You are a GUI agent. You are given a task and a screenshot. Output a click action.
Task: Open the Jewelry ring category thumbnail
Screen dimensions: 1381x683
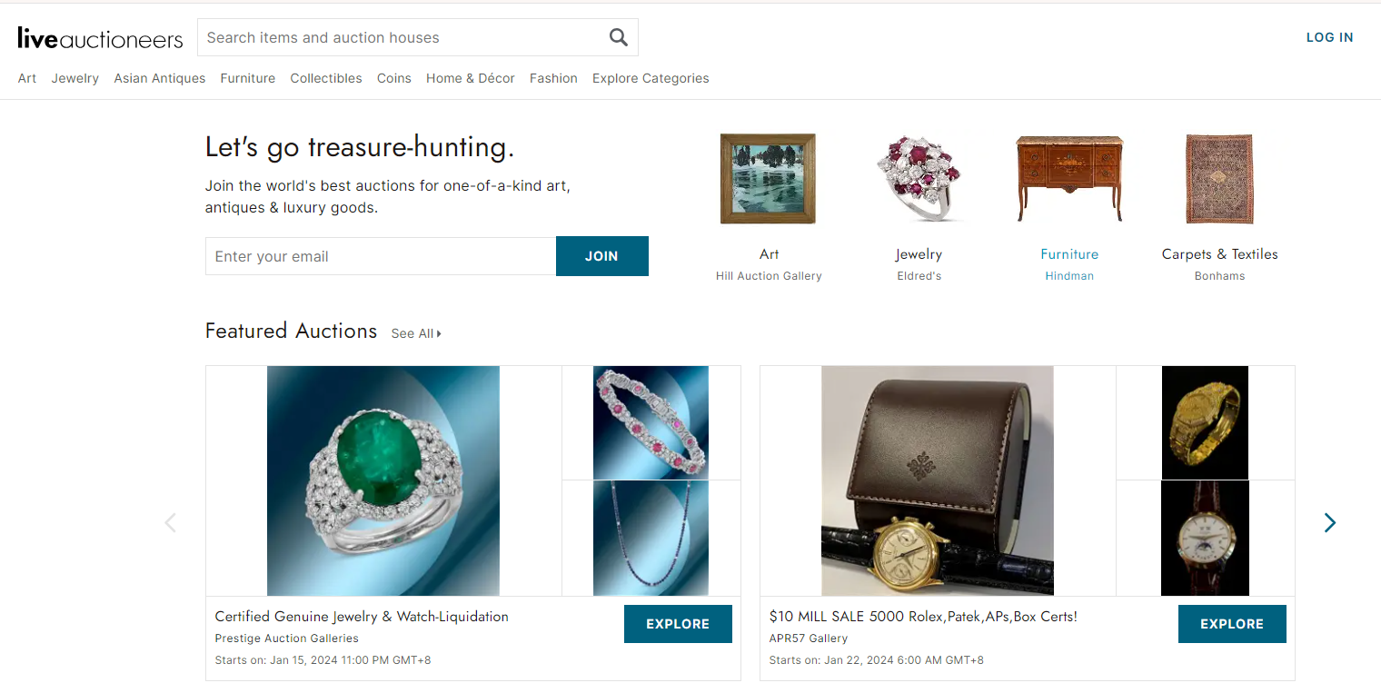[x=919, y=179]
